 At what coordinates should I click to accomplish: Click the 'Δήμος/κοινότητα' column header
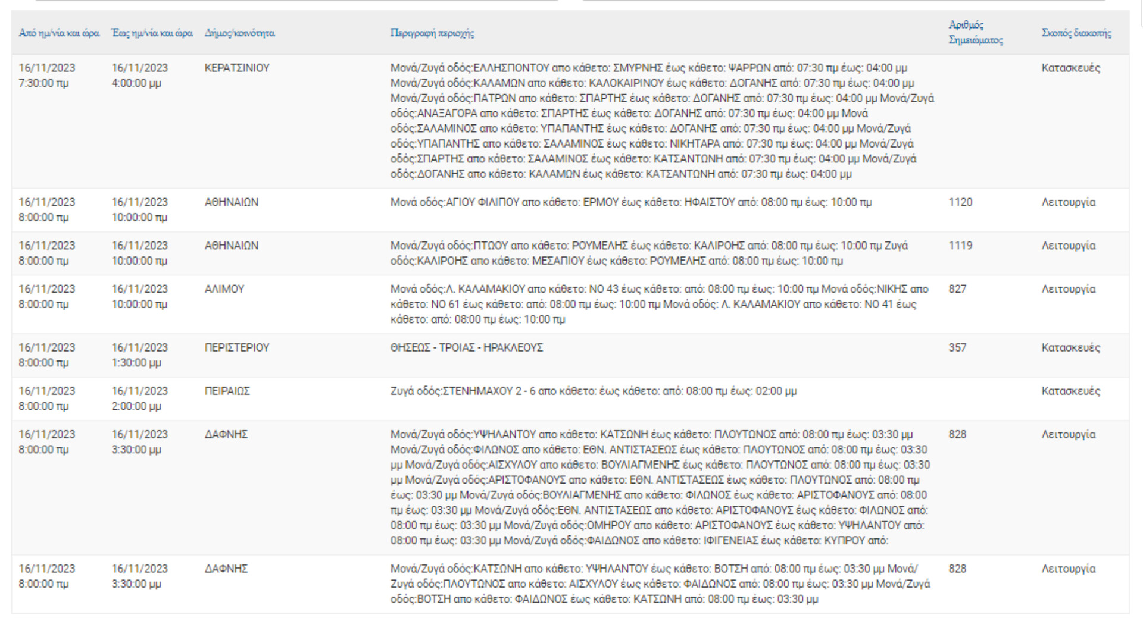239,33
